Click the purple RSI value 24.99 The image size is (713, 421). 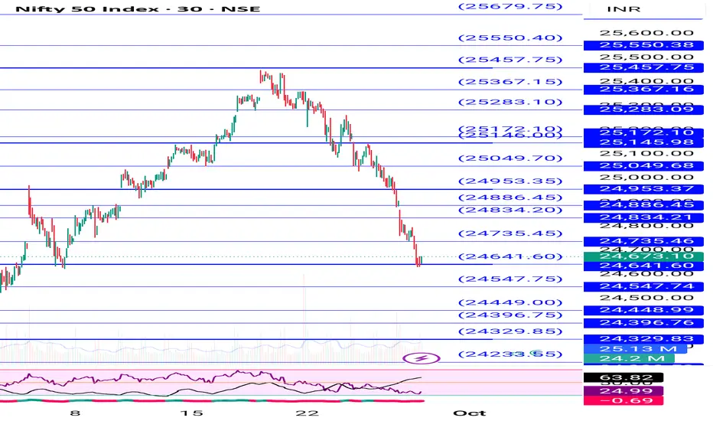click(623, 391)
